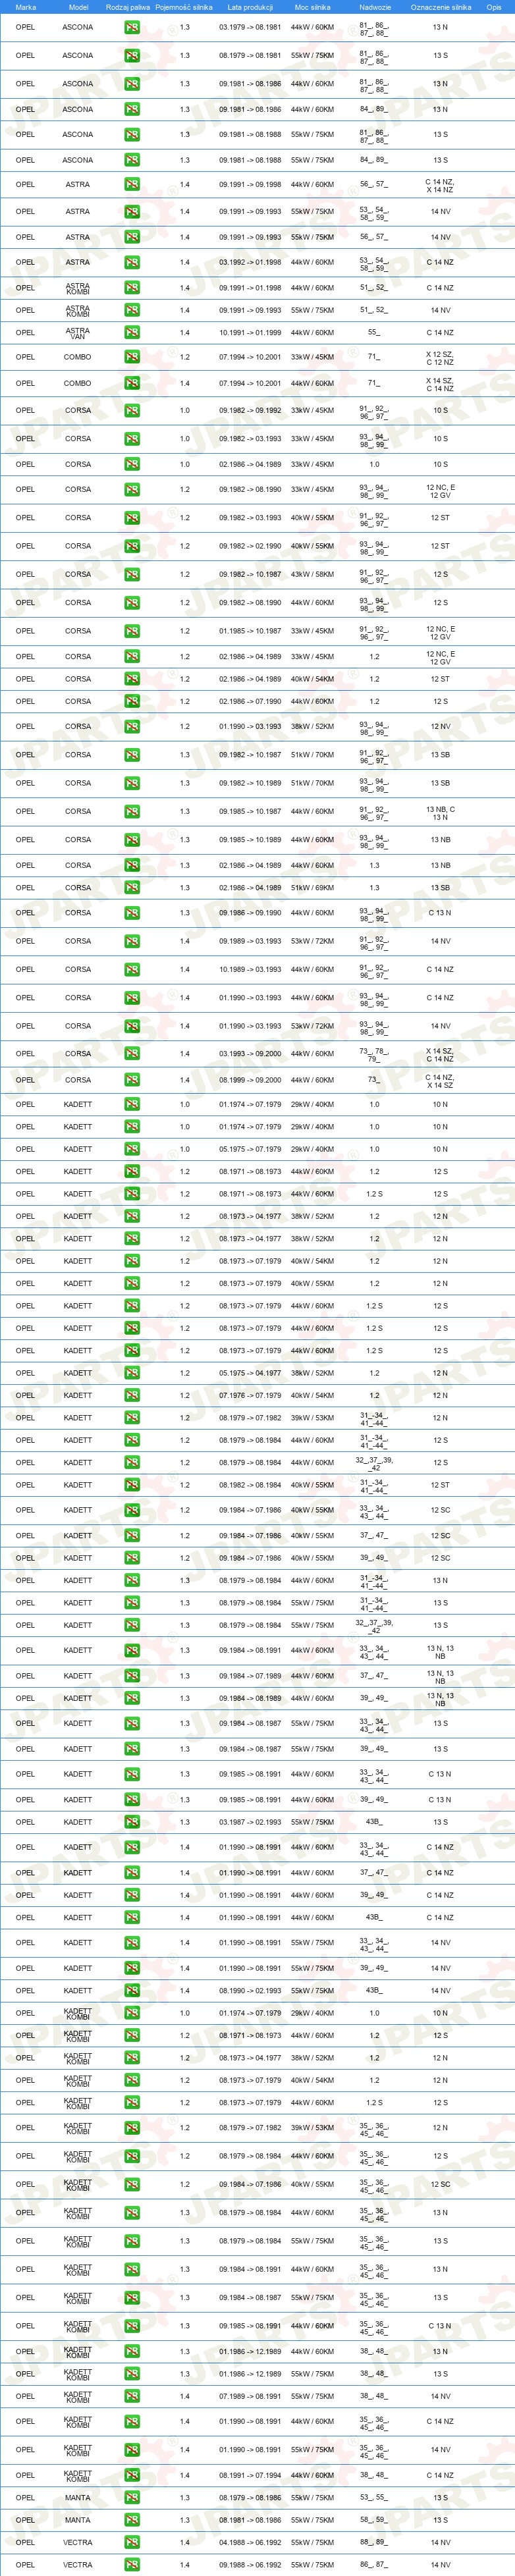Click the Oznaczenie silnika column header
The width and height of the screenshot is (515, 2576).
point(441,7)
